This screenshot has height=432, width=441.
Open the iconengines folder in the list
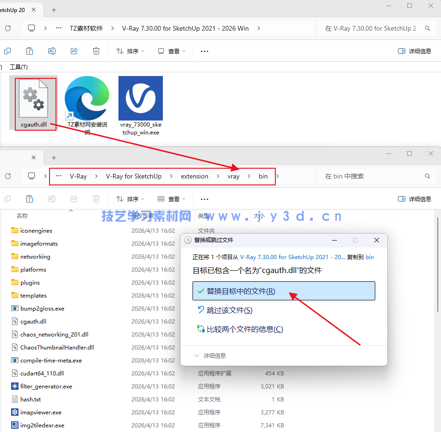coord(36,230)
